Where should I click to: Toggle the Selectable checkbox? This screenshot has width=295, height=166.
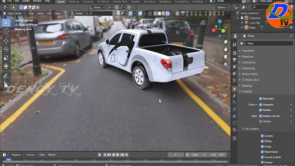260,99
